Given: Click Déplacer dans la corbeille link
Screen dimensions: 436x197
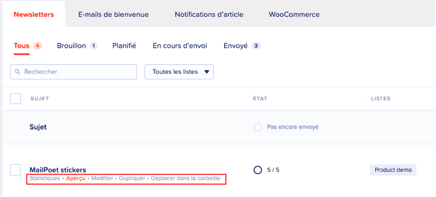Looking at the screenshot, I should point(186,179).
